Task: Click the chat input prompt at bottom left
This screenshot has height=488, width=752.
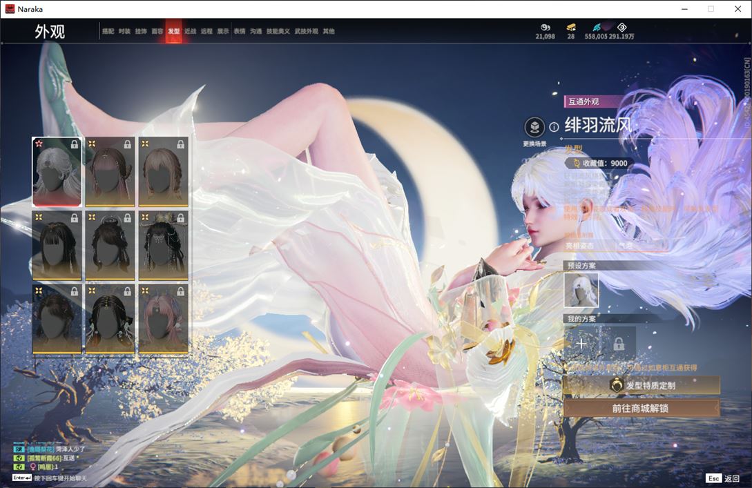Action: tap(50, 478)
